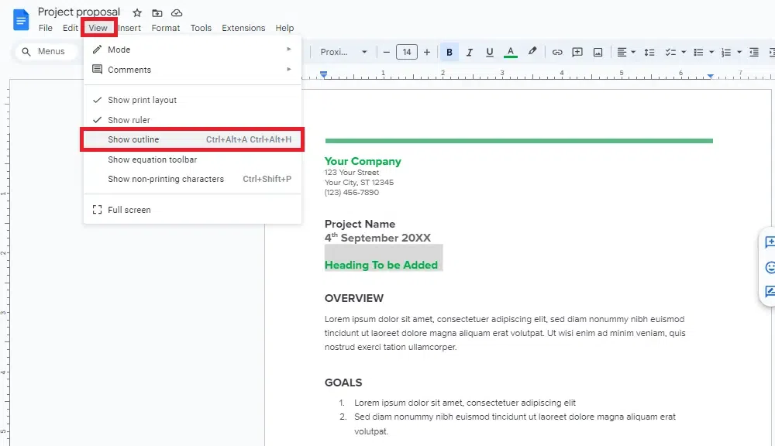Click the insert image toolbar icon

[x=598, y=52]
